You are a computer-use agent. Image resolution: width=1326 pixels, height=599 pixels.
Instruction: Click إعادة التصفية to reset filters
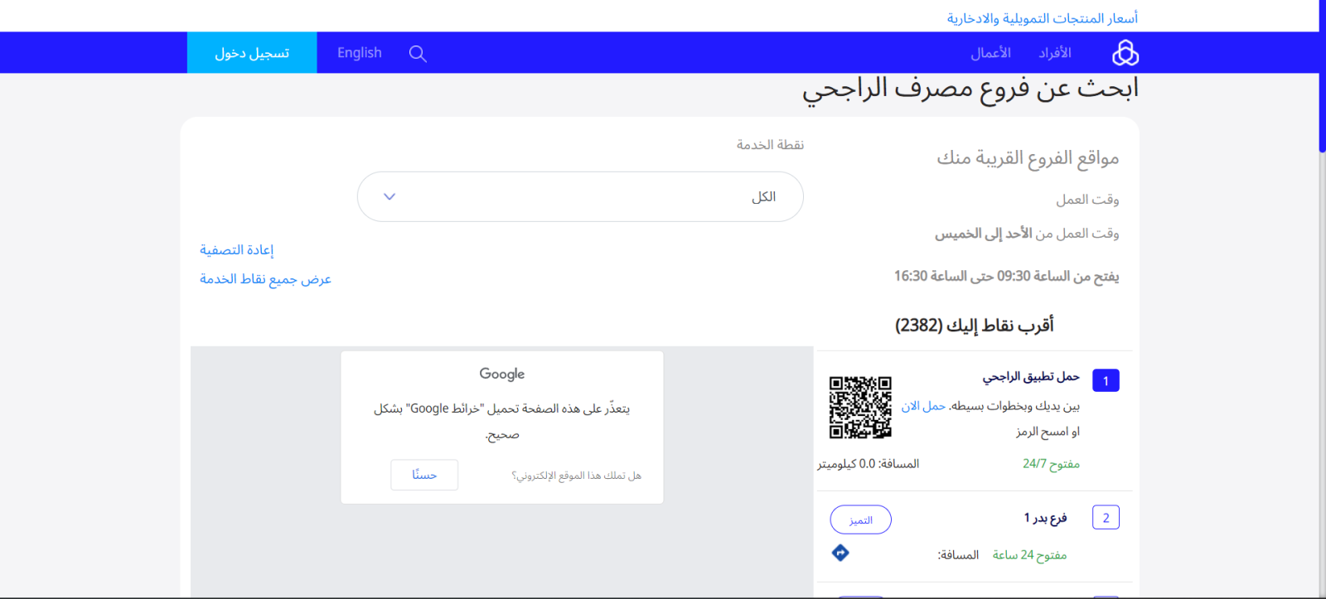coord(236,250)
